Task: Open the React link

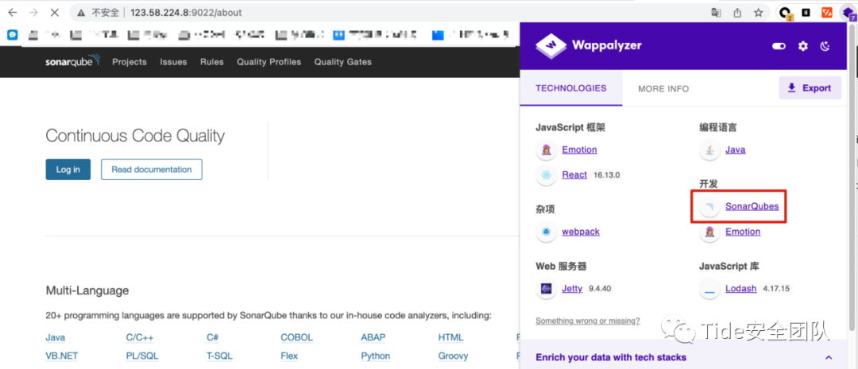Action: 574,175
